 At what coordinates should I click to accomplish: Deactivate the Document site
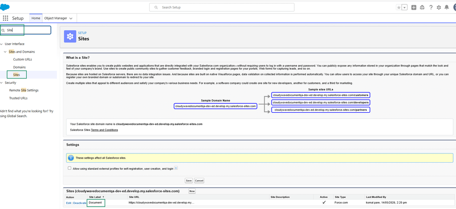pos(80,203)
